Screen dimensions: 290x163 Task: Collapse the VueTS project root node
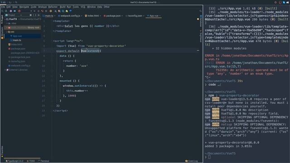pos(5,19)
